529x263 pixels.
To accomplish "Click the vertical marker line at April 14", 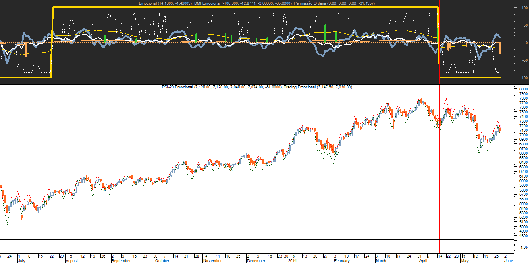I will [440, 167].
